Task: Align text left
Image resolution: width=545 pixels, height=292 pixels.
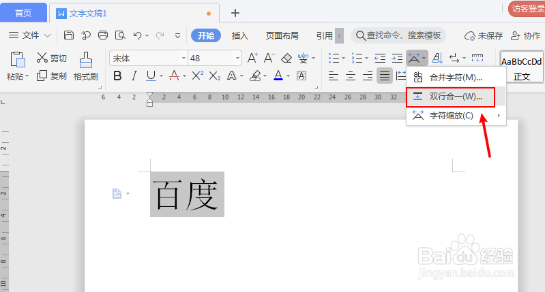Action: coord(334,76)
